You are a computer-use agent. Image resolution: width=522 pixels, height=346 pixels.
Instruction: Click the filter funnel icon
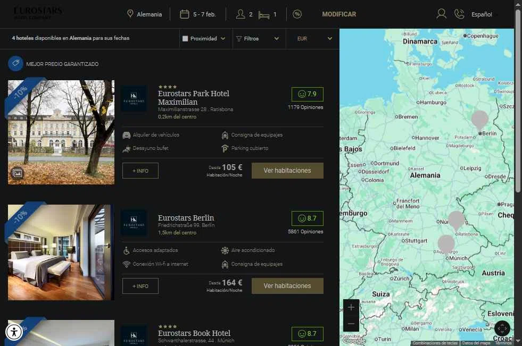point(239,39)
